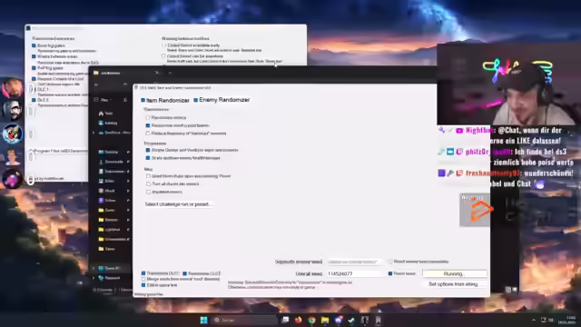This screenshot has width=581, height=327.
Task: Expand the Network tree node in sidebar
Action: (94, 278)
